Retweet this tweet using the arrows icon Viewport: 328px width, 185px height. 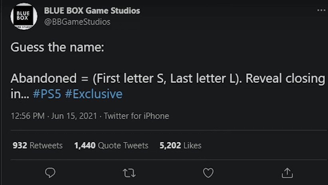[129, 173]
